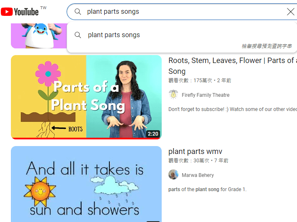This screenshot has height=222, width=297.
Task: Open the report search predictions link
Action: [266, 46]
